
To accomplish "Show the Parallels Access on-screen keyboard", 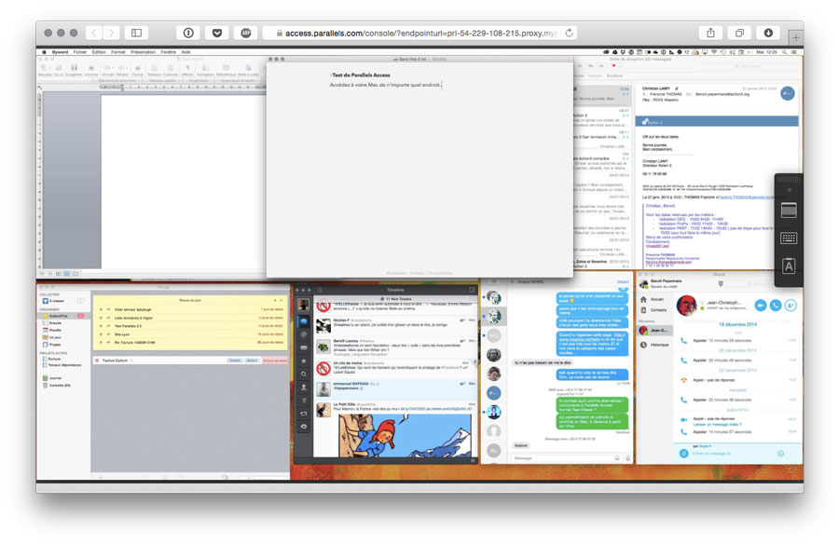I will 789,238.
